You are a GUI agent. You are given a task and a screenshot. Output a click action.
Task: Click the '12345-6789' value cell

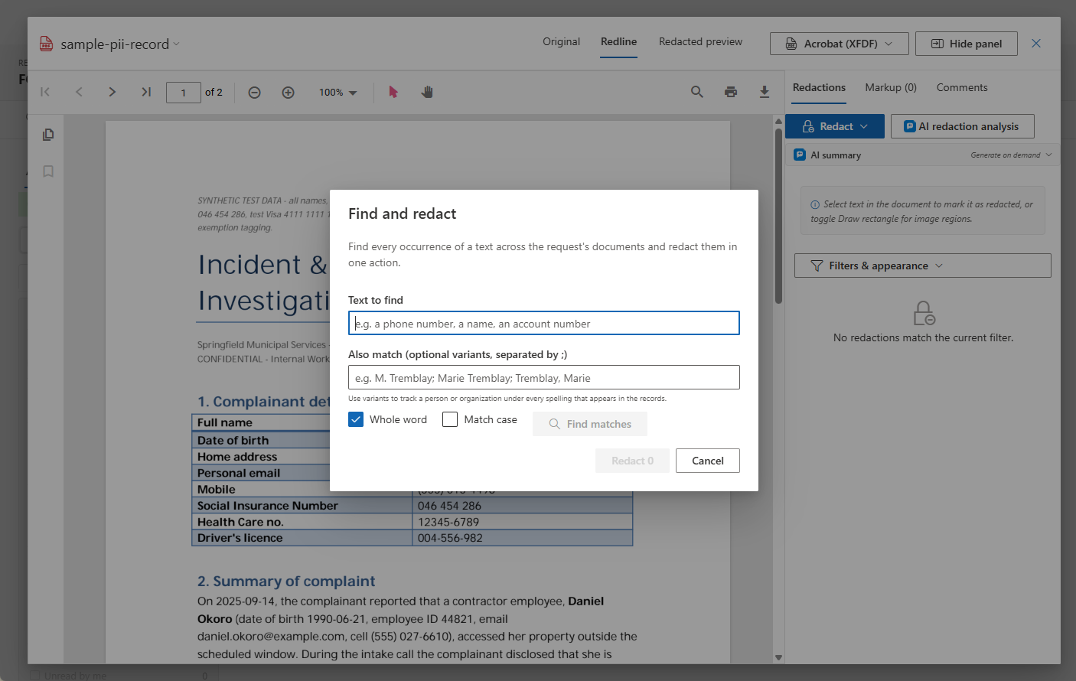point(523,522)
